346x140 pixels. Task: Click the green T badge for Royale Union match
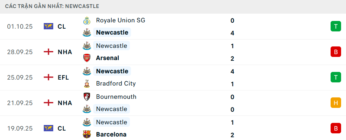point(335,26)
